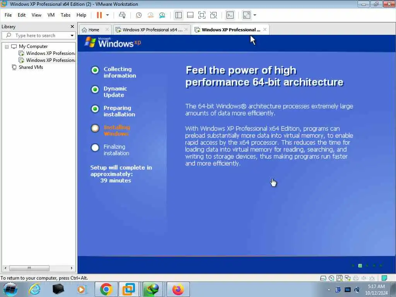
Task: Click the CD/DVD drive status icon
Action: pos(331,278)
